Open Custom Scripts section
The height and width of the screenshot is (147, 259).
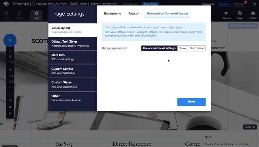[x=73, y=71]
